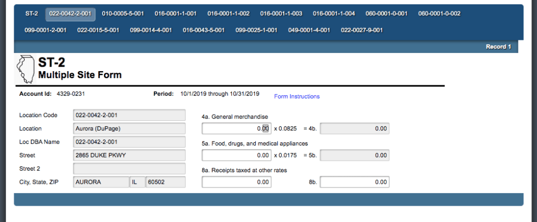Select tab 022-0015-5-001
Screen dimensions: 537x222
pos(98,30)
